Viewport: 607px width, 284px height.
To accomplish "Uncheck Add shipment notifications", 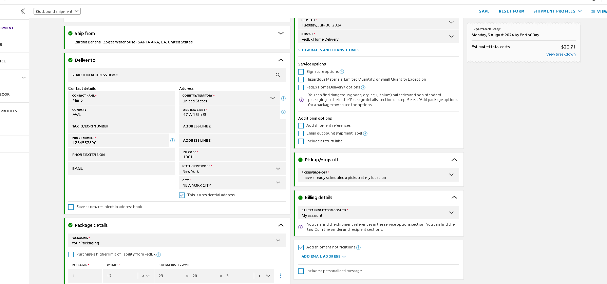I will (x=301, y=247).
